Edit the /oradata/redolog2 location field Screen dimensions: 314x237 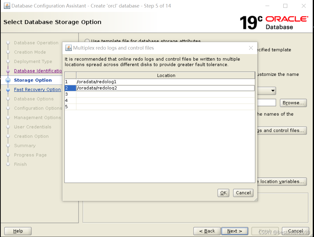(165, 88)
